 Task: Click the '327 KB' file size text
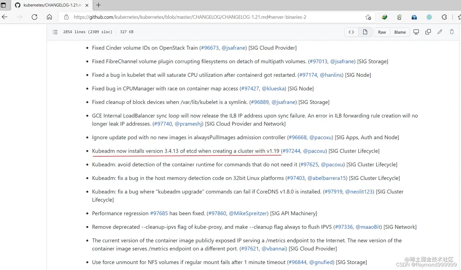pyautogui.click(x=127, y=32)
